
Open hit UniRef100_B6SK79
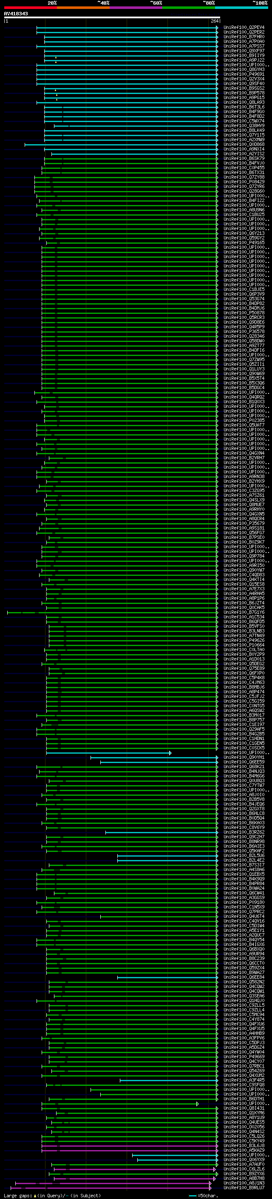(244, 158)
